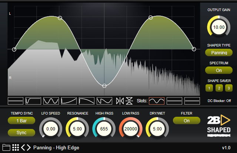
Task: Click the Low Pass knob
Action: (131, 129)
